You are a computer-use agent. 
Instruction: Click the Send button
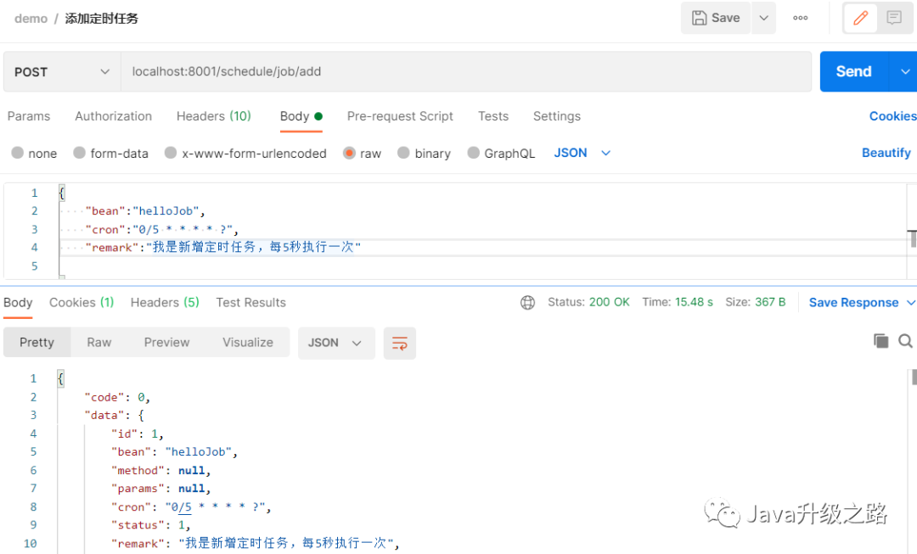854,72
